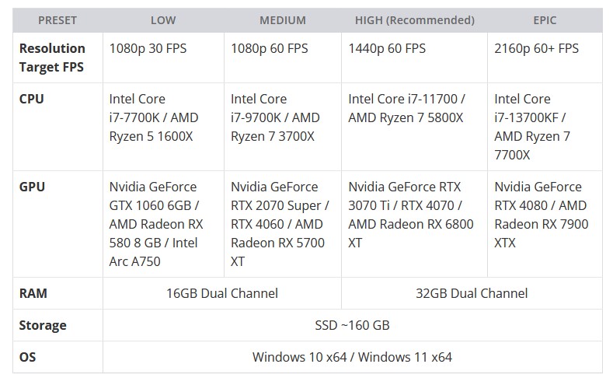The height and width of the screenshot is (385, 613).
Task: Select the GTX 1060 6GB GPU cell
Action: 155,224
